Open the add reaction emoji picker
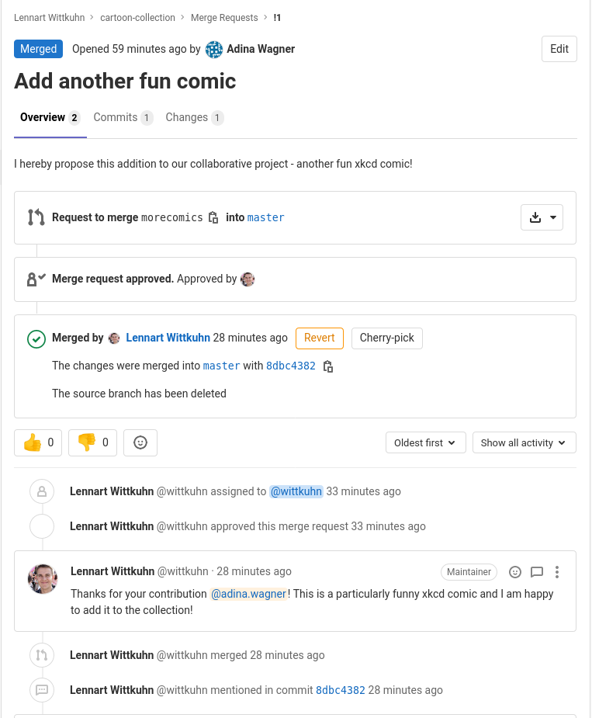Image resolution: width=592 pixels, height=718 pixels. [x=140, y=442]
